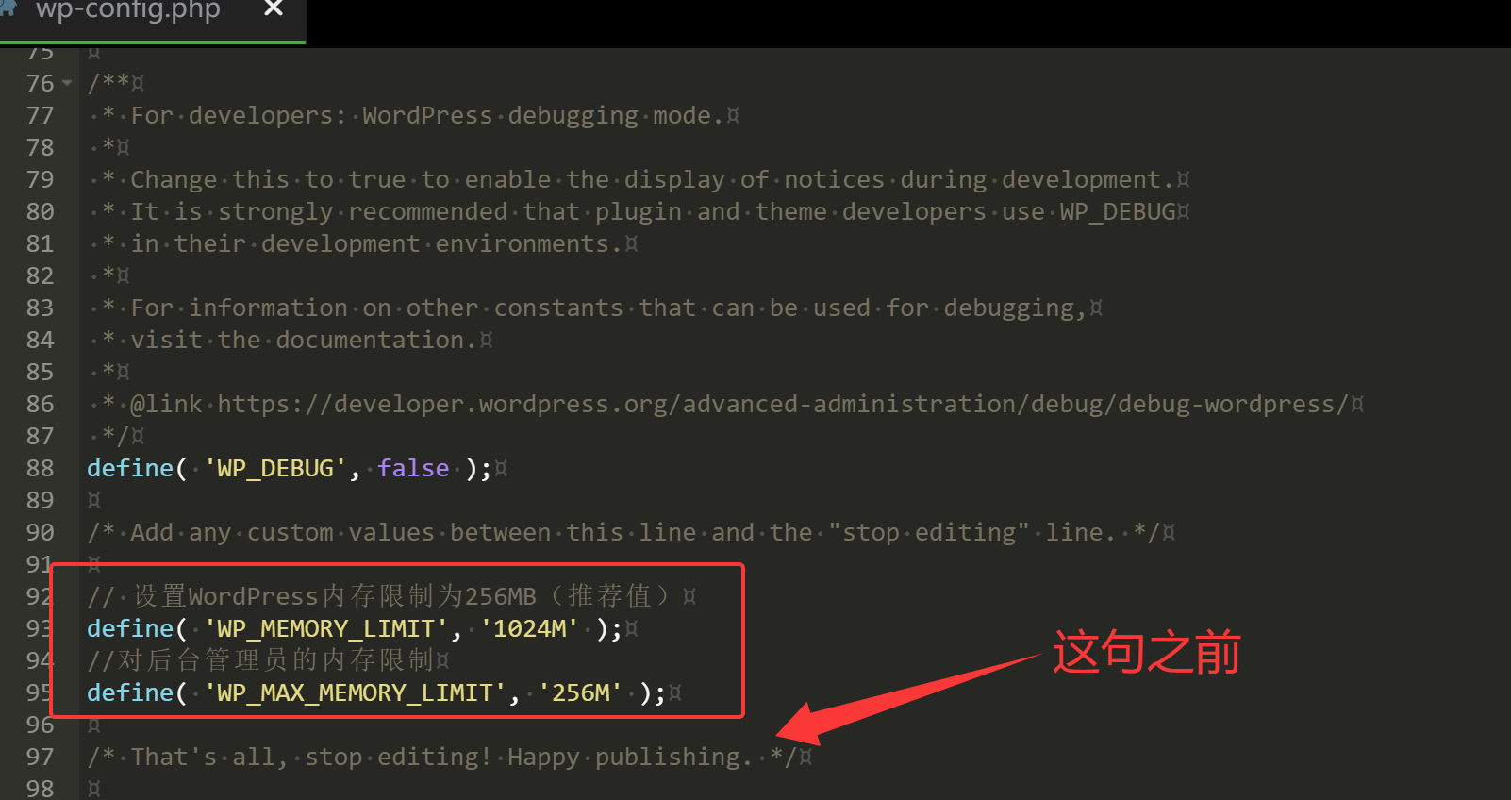Click 'WP_MEMORY_LIMIT' constant name
This screenshot has height=800, width=1511.
pos(326,629)
